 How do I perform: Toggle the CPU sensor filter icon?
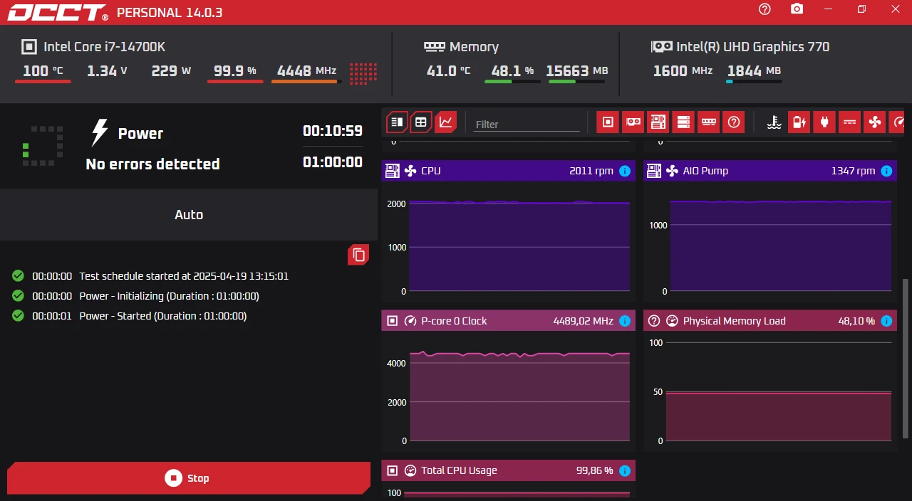pyautogui.click(x=608, y=122)
